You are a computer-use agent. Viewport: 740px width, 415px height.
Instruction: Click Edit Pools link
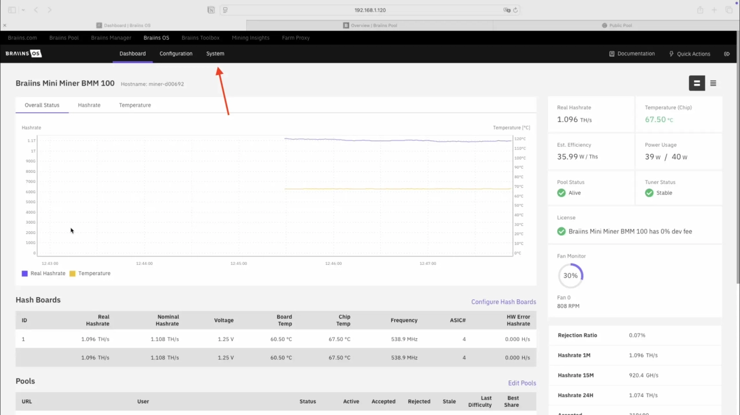click(522, 383)
